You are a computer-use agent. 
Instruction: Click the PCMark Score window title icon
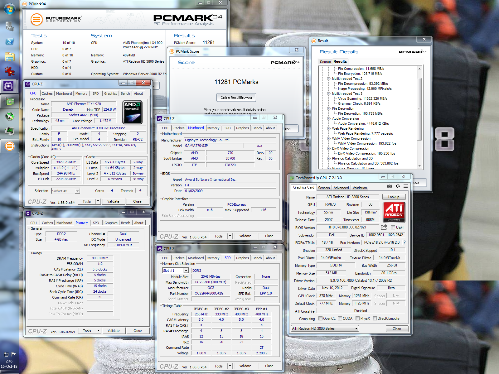pyautogui.click(x=172, y=51)
